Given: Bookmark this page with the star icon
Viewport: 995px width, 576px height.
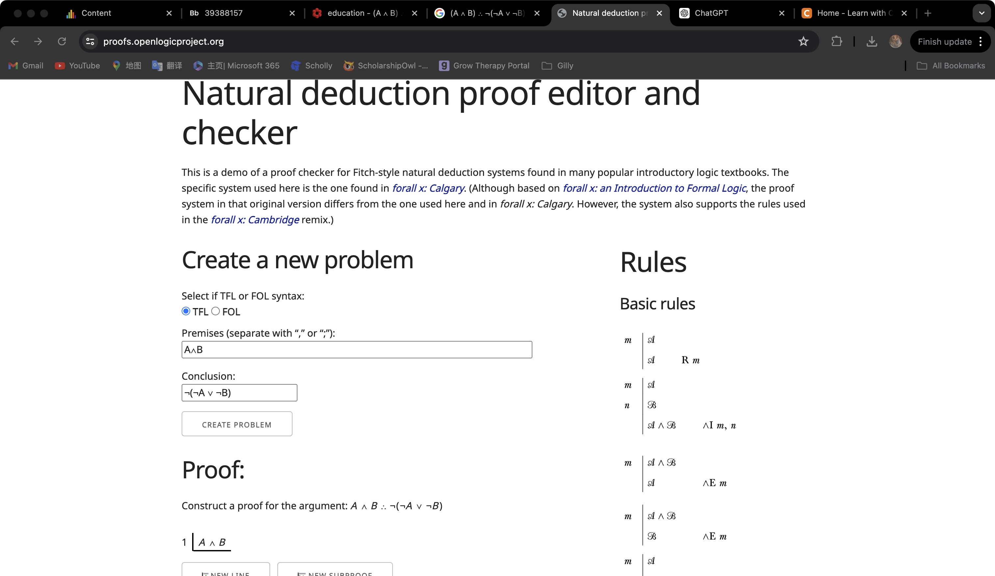Looking at the screenshot, I should [x=804, y=41].
